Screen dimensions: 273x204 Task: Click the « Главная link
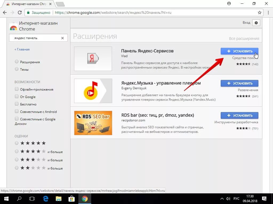pos(22,49)
